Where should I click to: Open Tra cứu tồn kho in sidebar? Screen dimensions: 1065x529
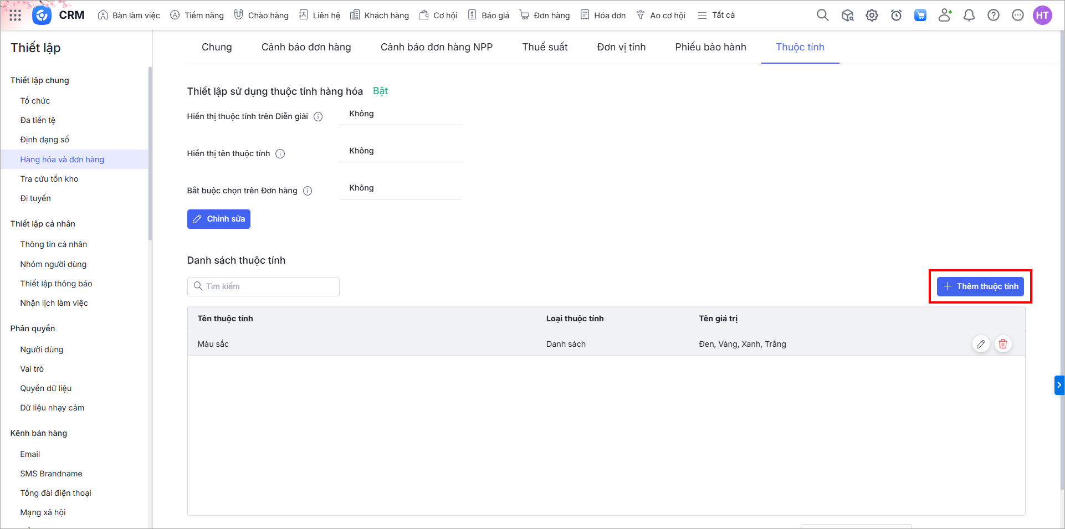[x=49, y=179]
